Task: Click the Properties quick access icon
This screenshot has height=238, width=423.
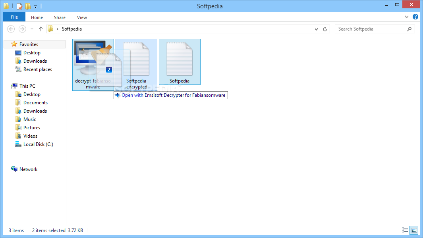Action: 19,6
